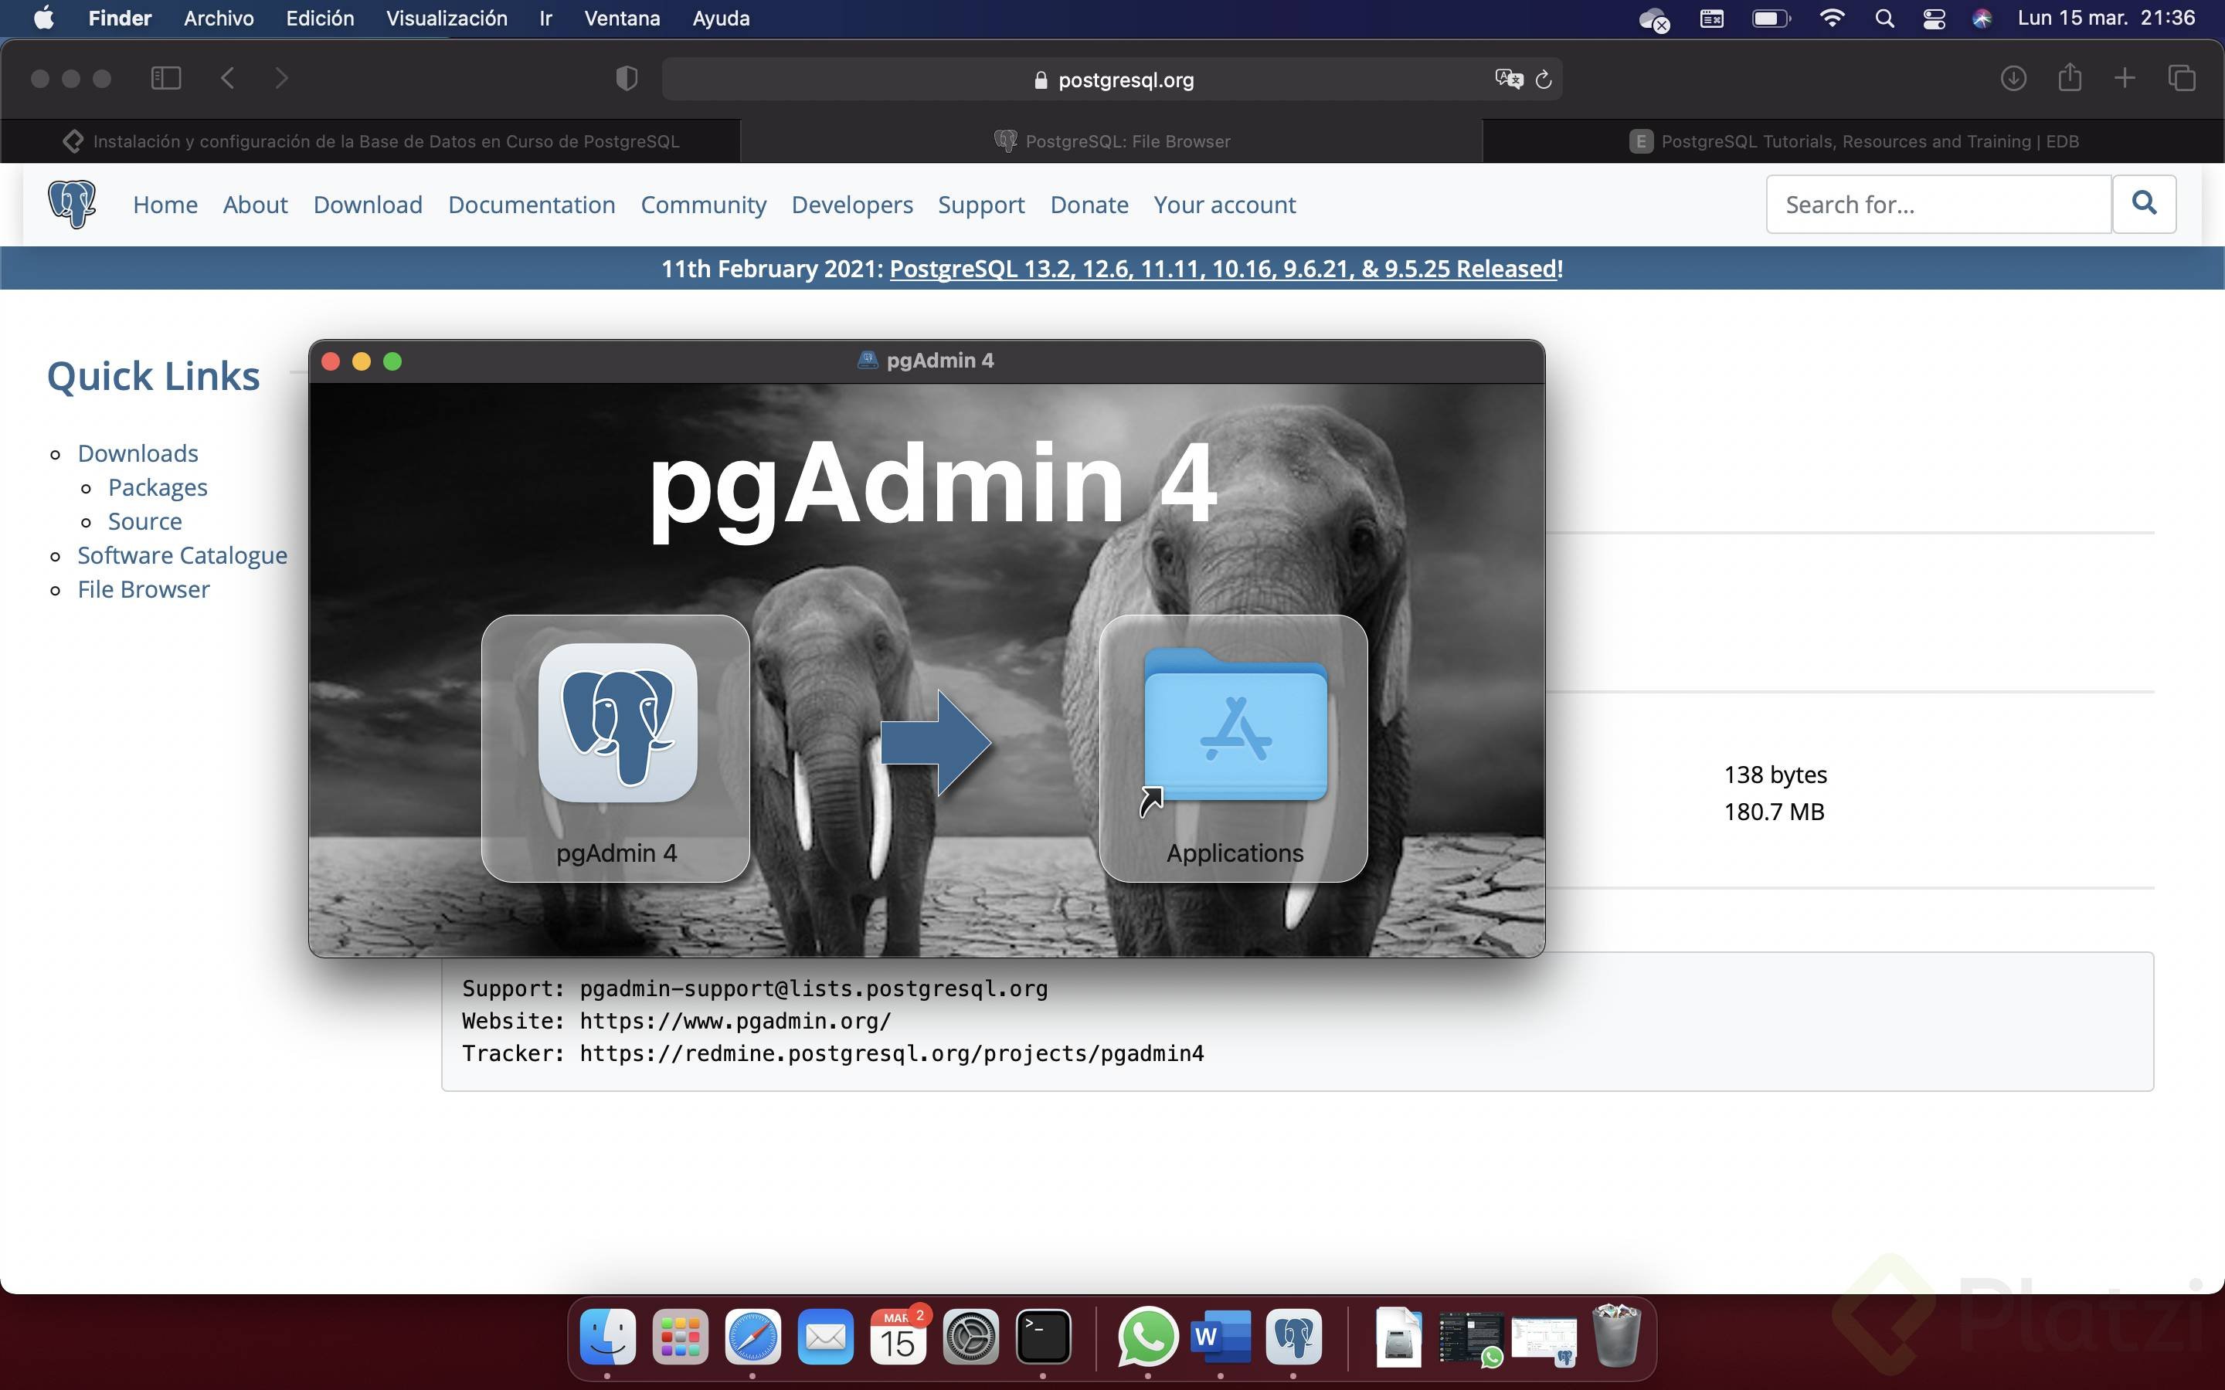2225x1390 pixels.
Task: Click the Community navigation link
Action: coord(703,204)
